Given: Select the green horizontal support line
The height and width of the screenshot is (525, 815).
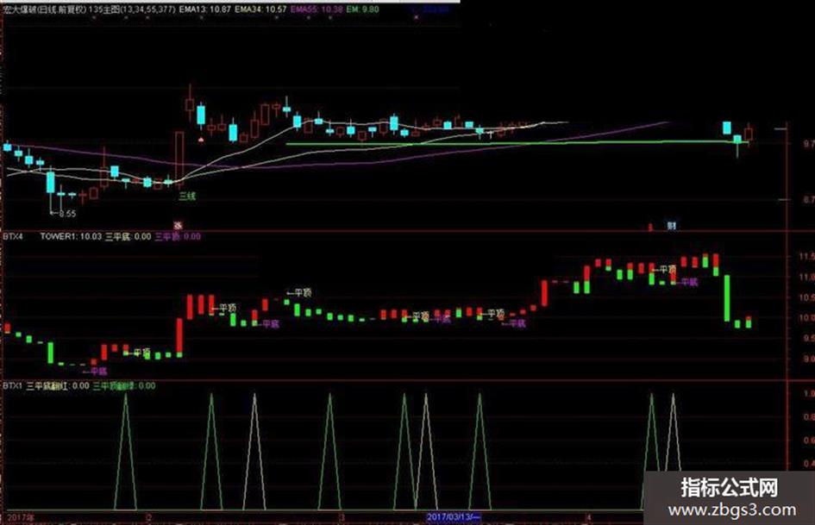Looking at the screenshot, I should tap(517, 143).
